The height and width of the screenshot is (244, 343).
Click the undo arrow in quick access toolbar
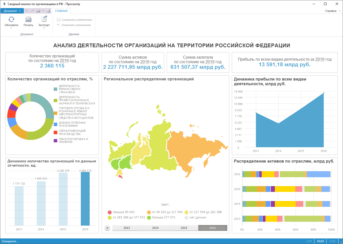click(27, 11)
